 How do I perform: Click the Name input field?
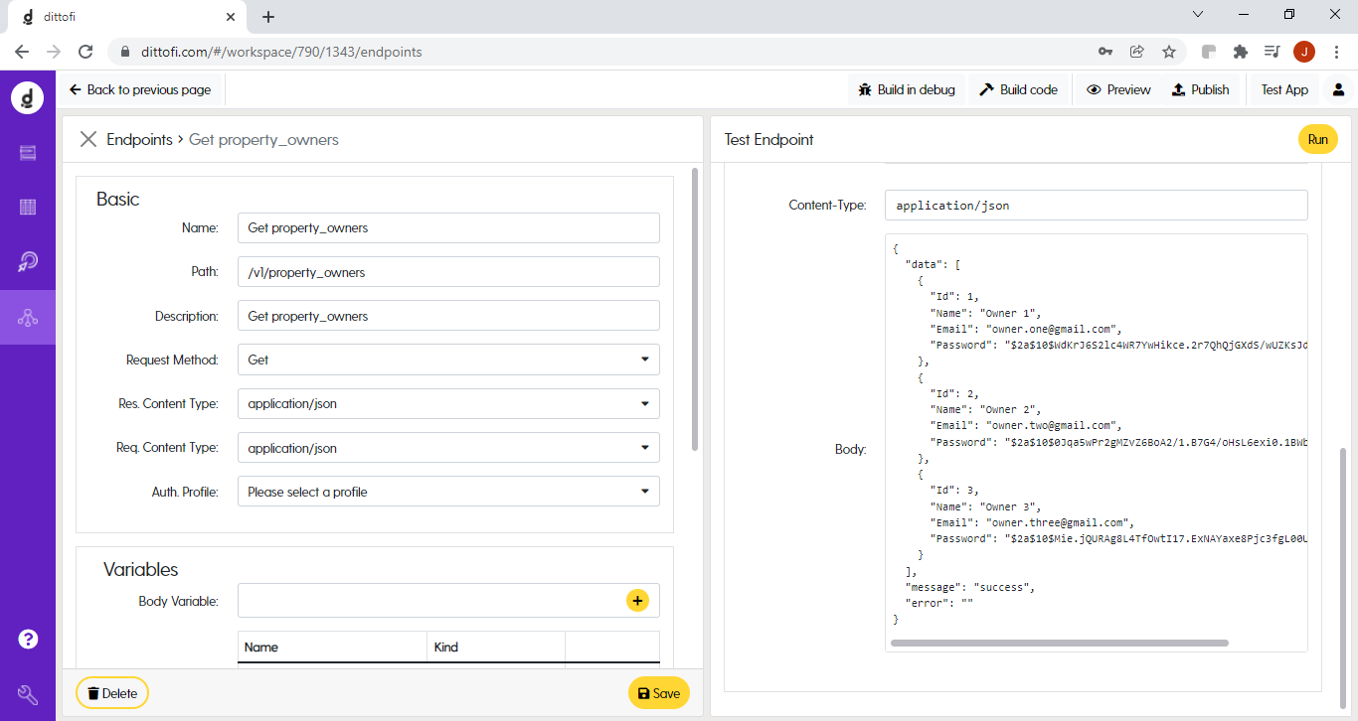pos(448,227)
